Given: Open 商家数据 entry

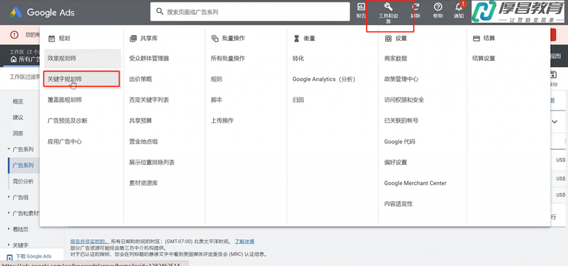Looking at the screenshot, I should click(395, 58).
